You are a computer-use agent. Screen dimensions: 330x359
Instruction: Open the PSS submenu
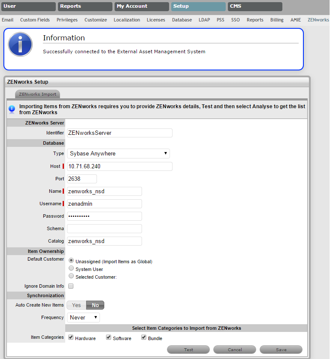[221, 20]
